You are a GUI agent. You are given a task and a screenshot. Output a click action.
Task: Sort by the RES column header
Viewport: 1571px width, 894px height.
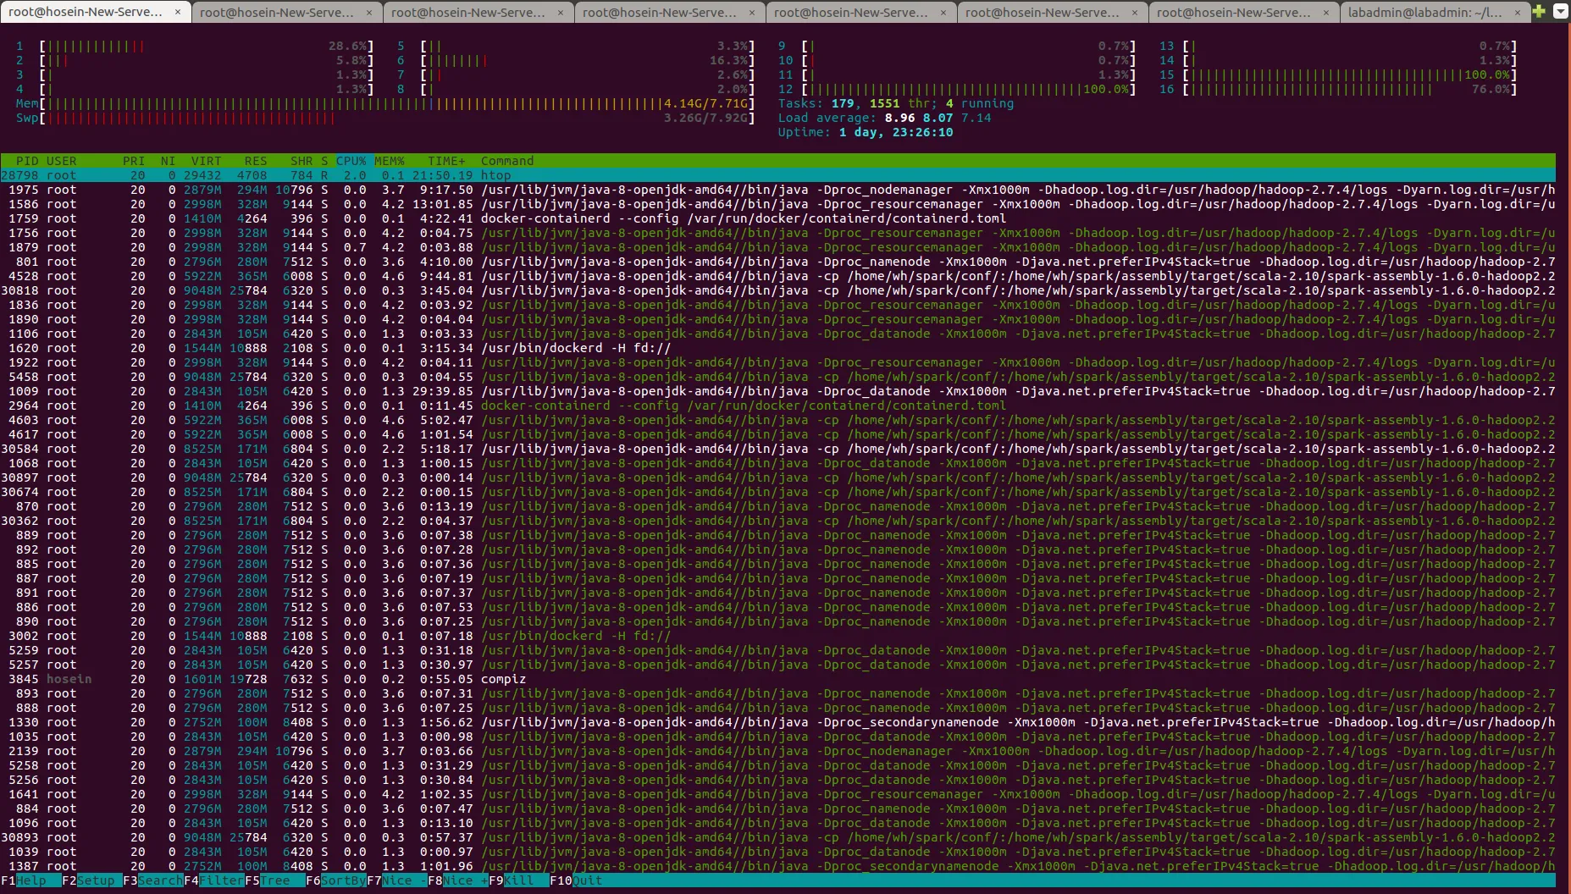[256, 161]
